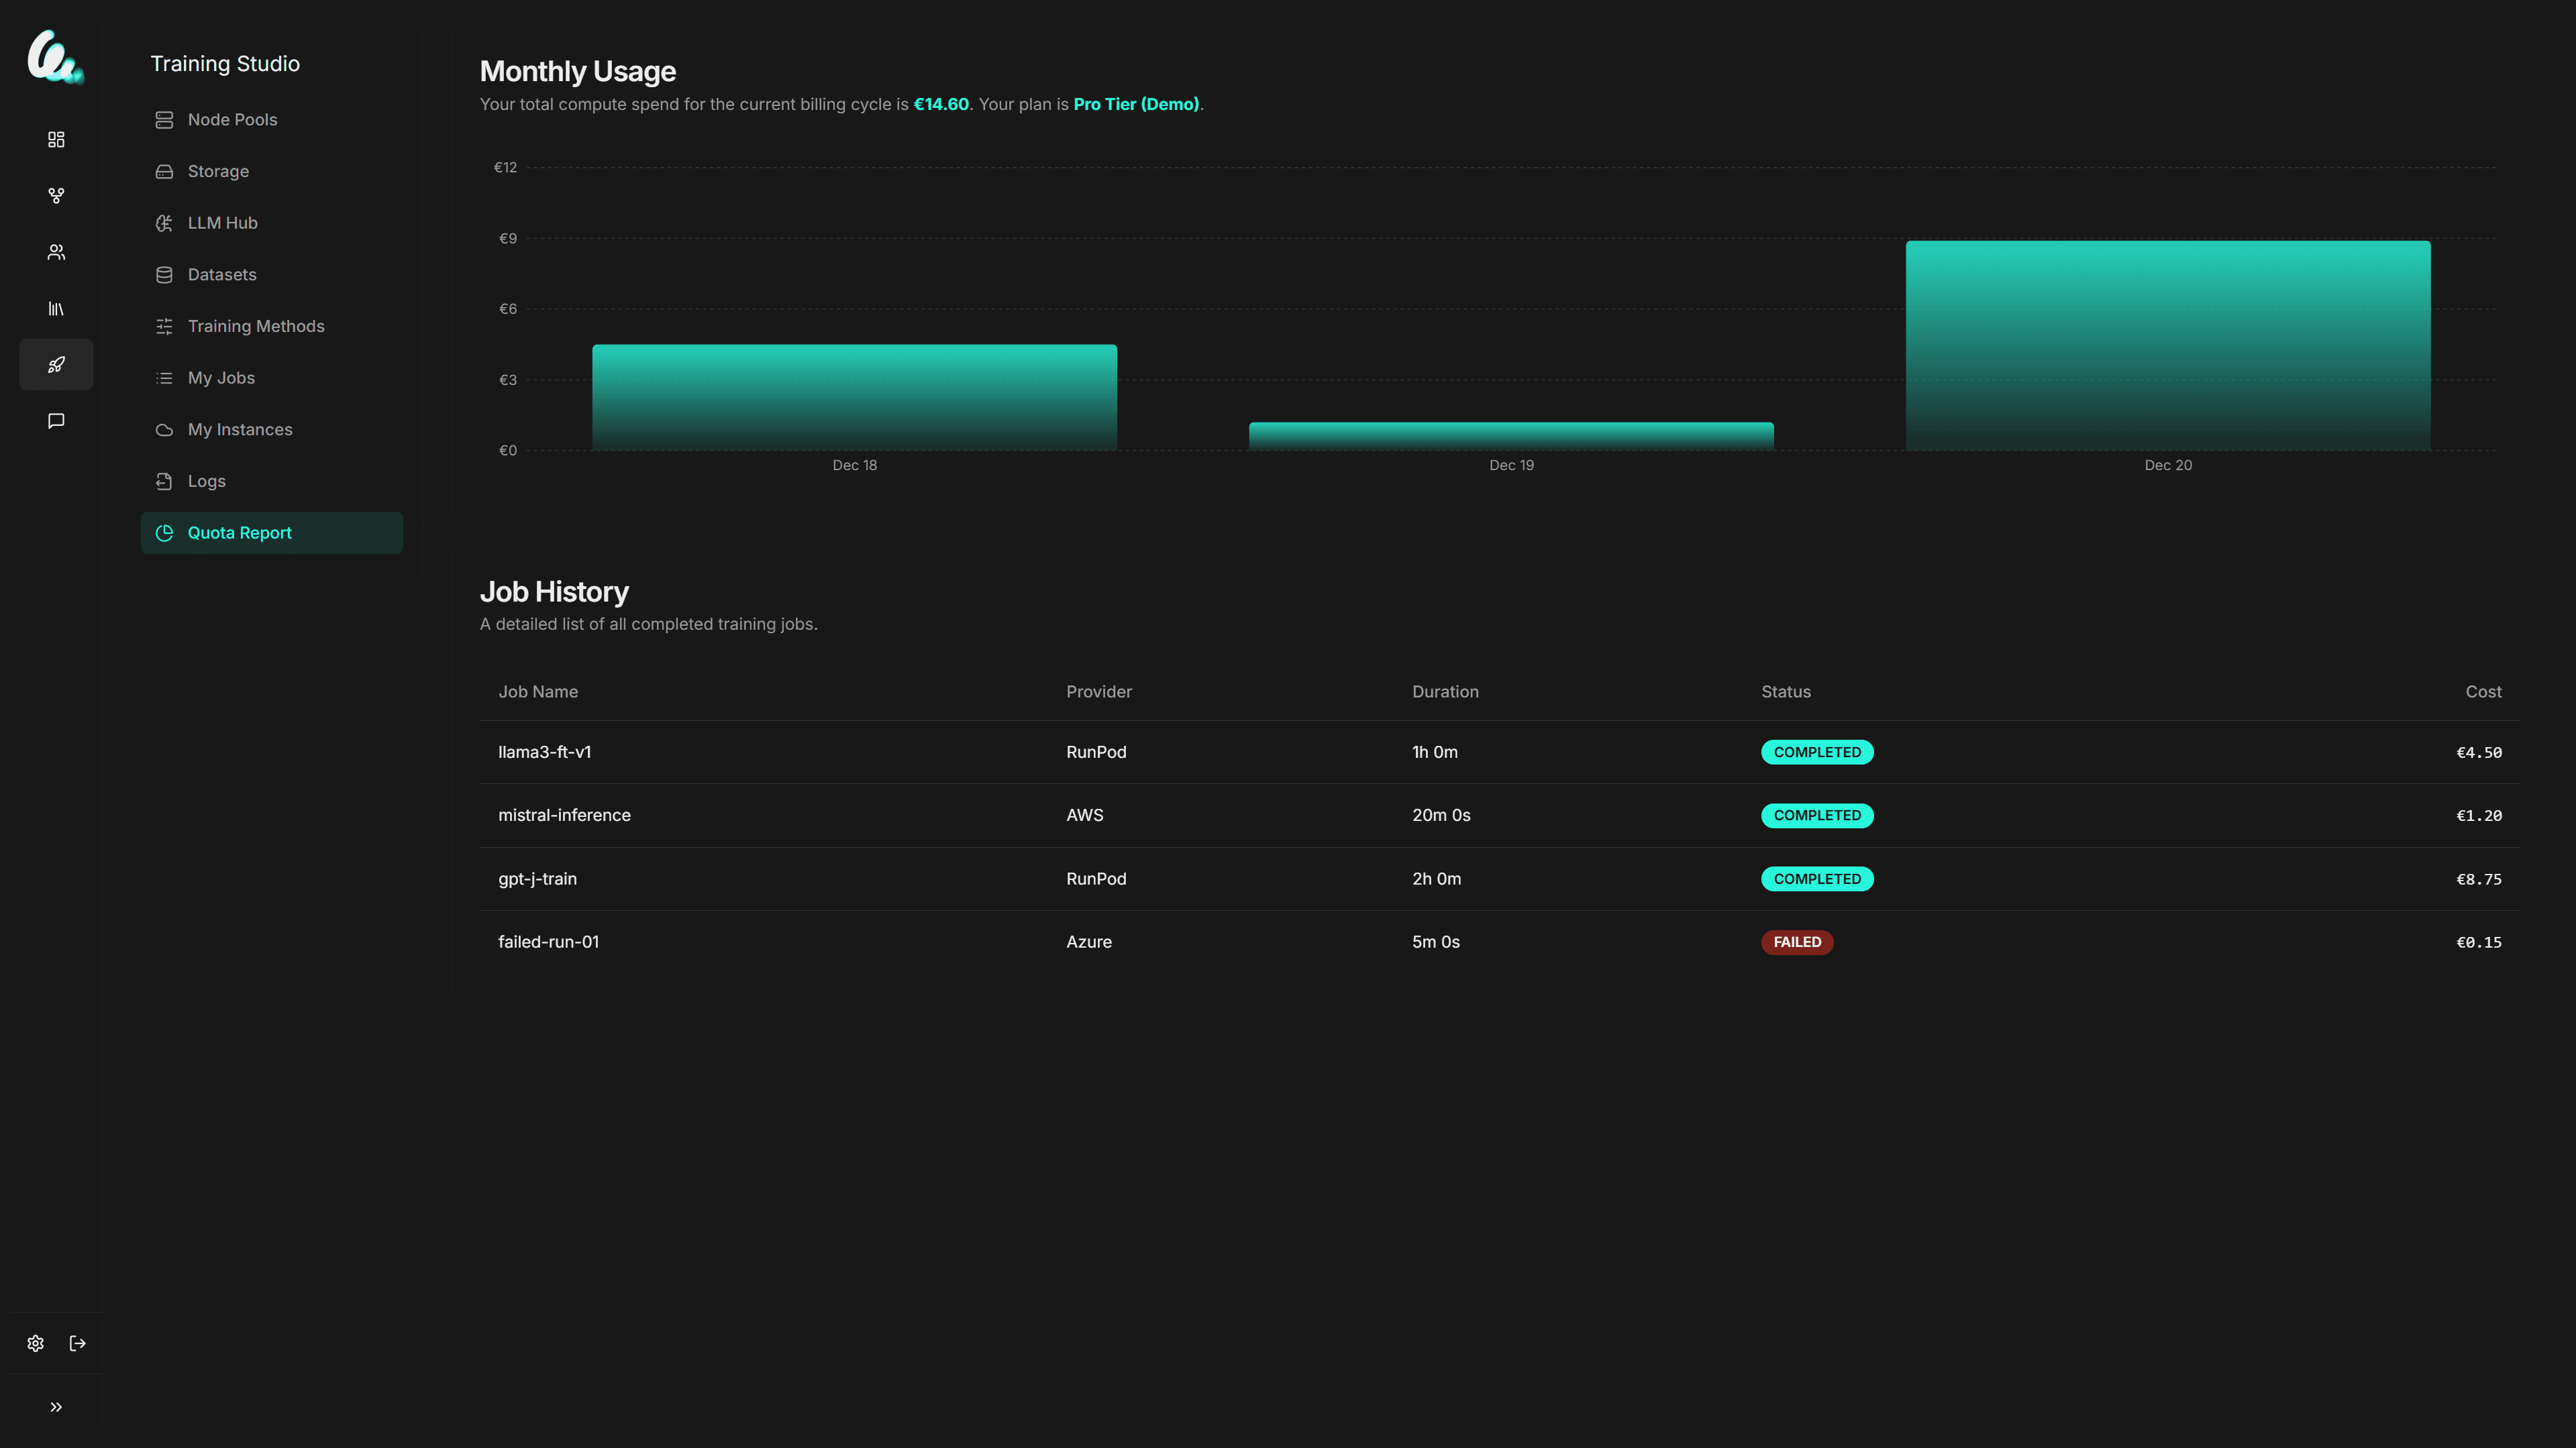The height and width of the screenshot is (1448, 2576).
Task: Click the Pro Tier (Demo) link
Action: 1136,104
